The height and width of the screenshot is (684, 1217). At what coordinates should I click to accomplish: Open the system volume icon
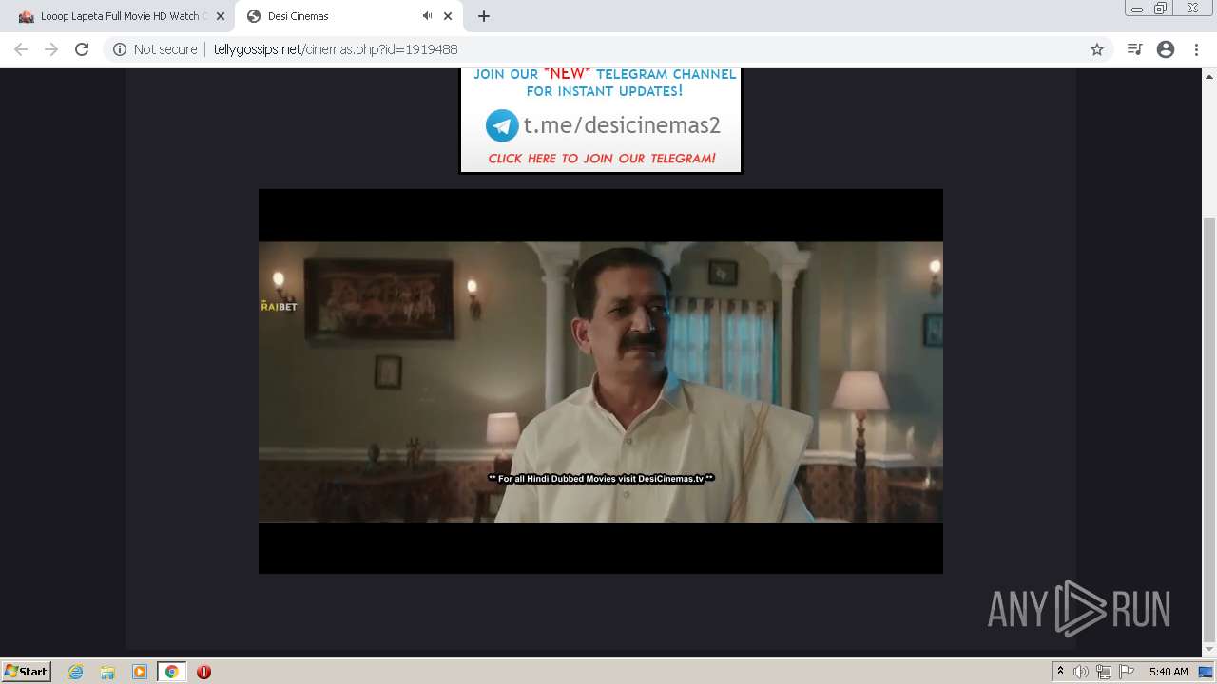(x=1081, y=672)
